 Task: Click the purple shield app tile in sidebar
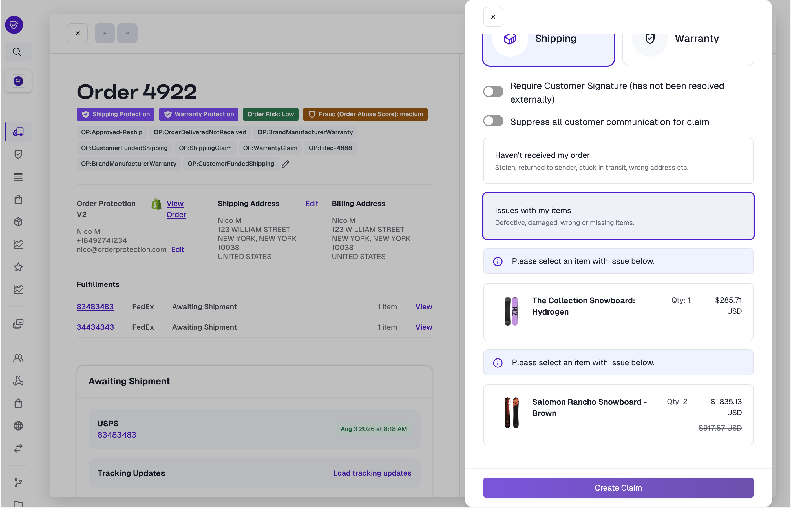coord(18,81)
